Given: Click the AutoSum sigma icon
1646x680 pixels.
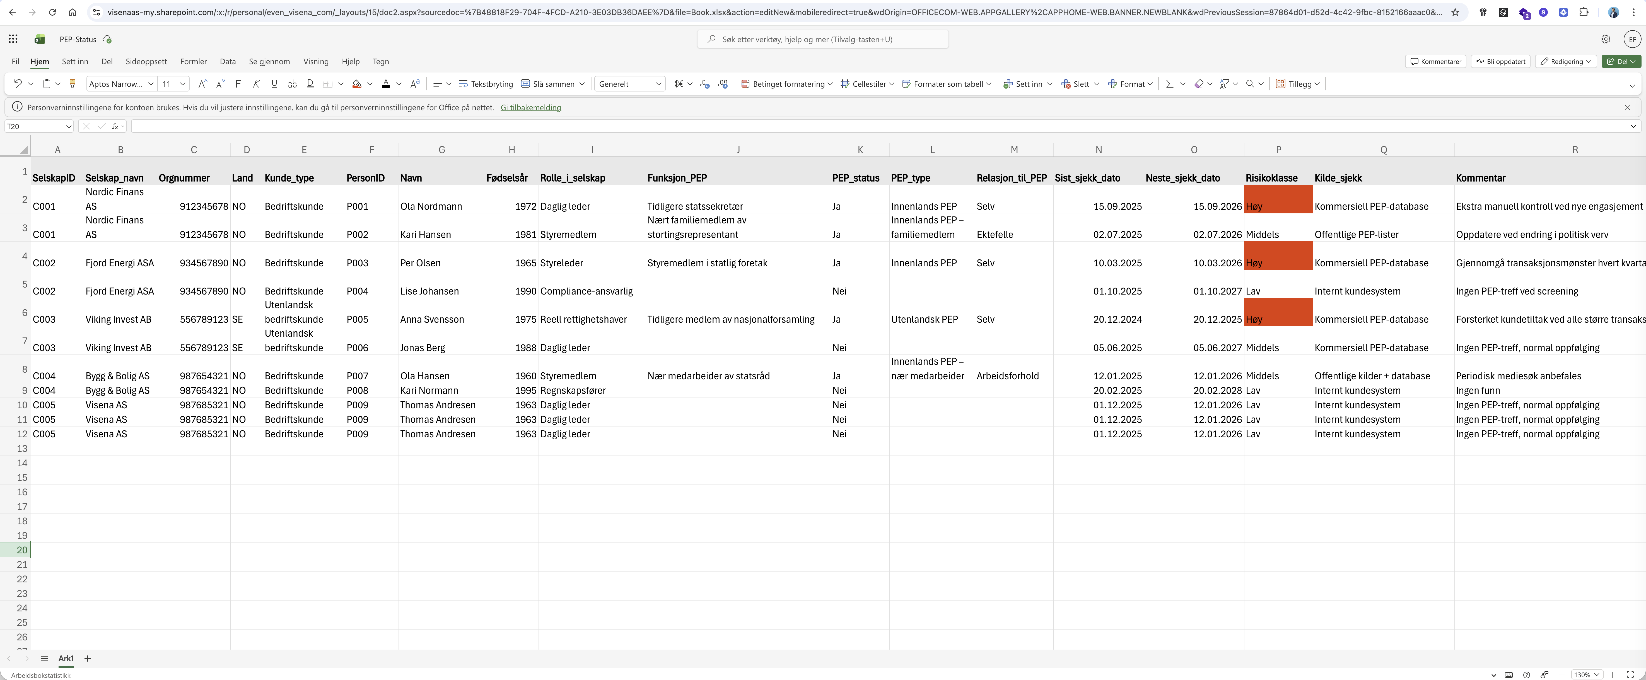Looking at the screenshot, I should 1169,84.
